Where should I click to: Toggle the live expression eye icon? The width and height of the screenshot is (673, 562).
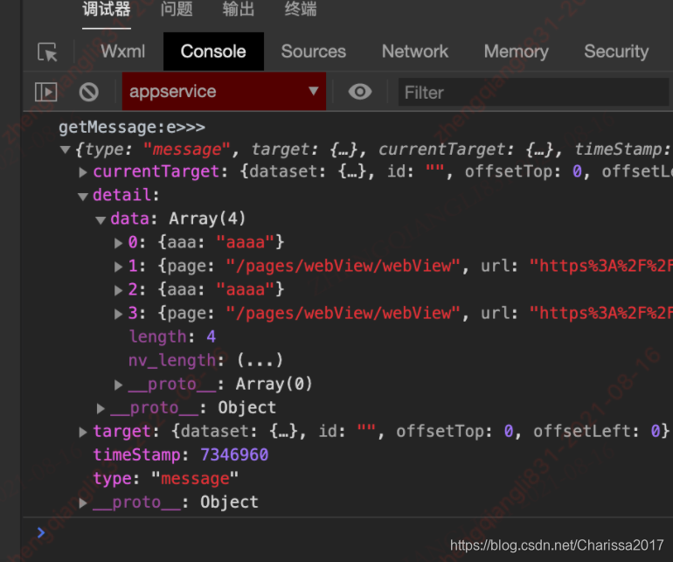tap(359, 92)
